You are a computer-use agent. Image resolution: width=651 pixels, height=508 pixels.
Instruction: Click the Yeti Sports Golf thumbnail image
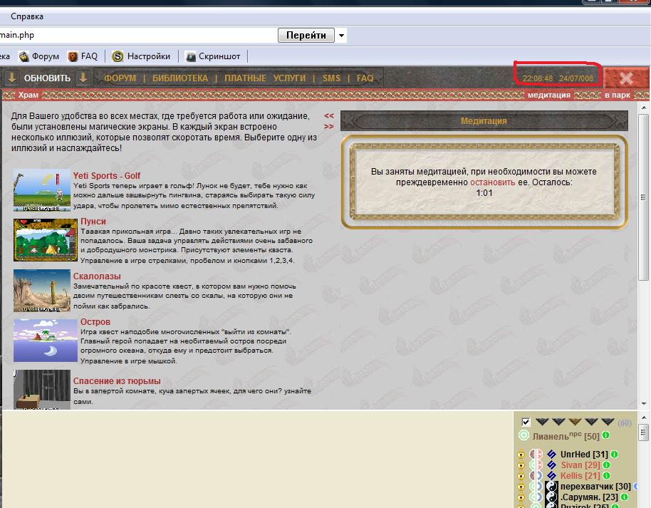click(42, 190)
